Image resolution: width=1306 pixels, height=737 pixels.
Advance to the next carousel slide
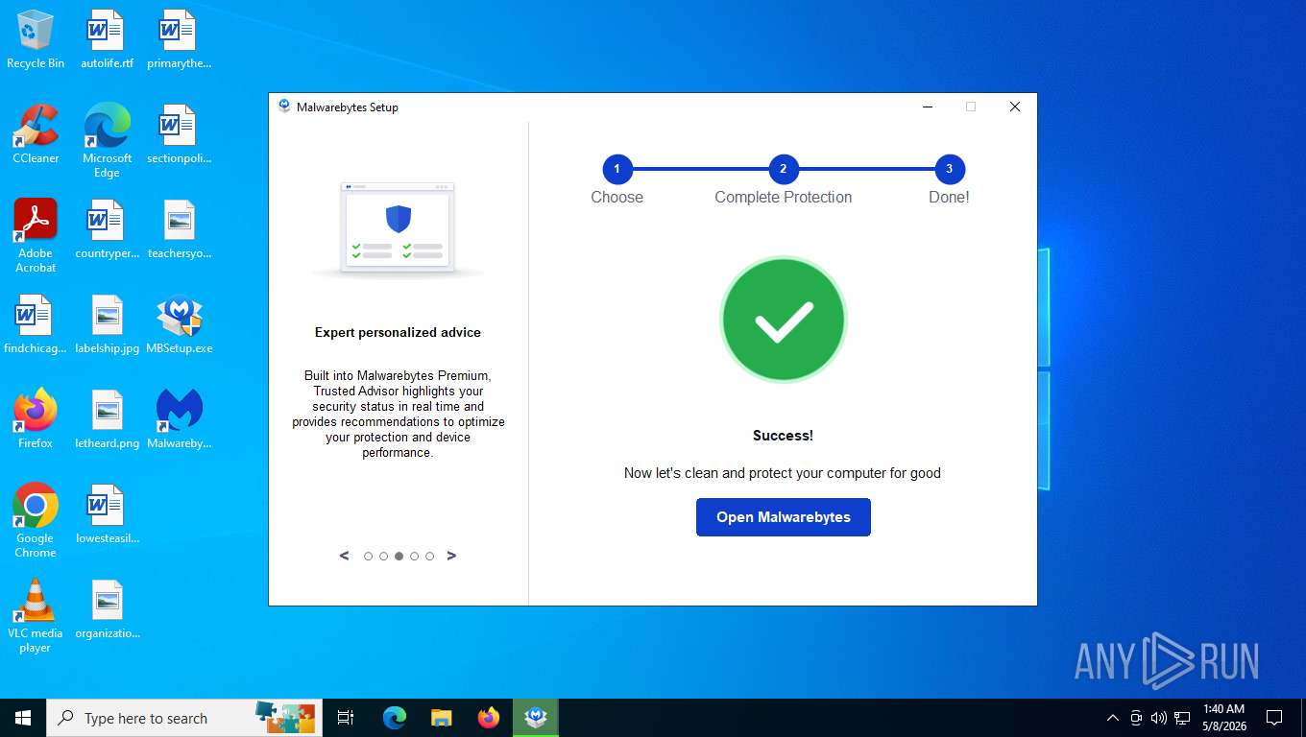point(451,556)
